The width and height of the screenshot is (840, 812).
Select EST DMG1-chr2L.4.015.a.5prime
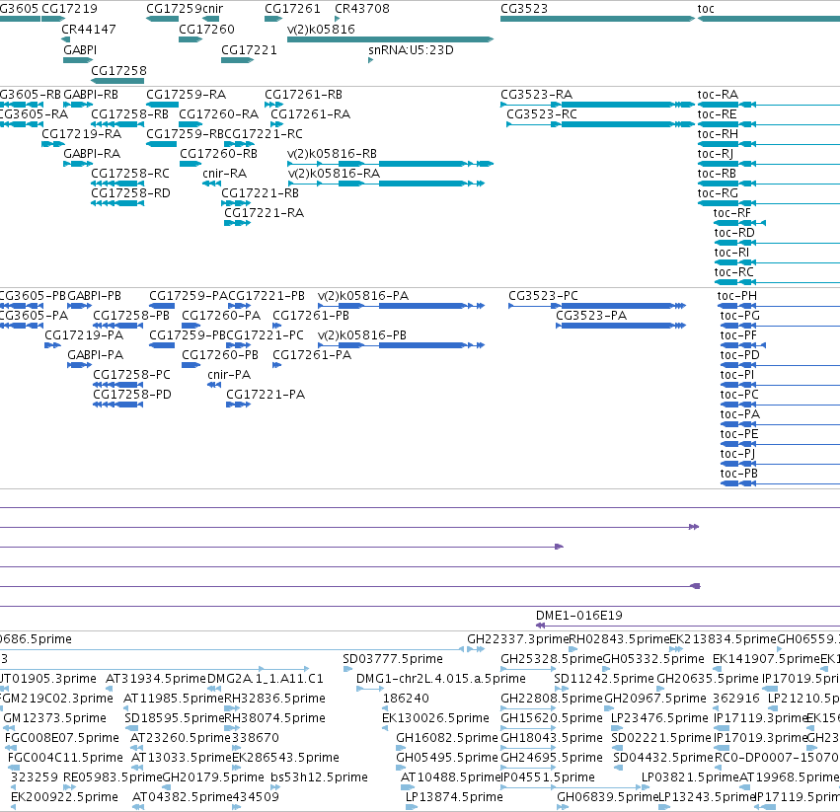coord(441,679)
